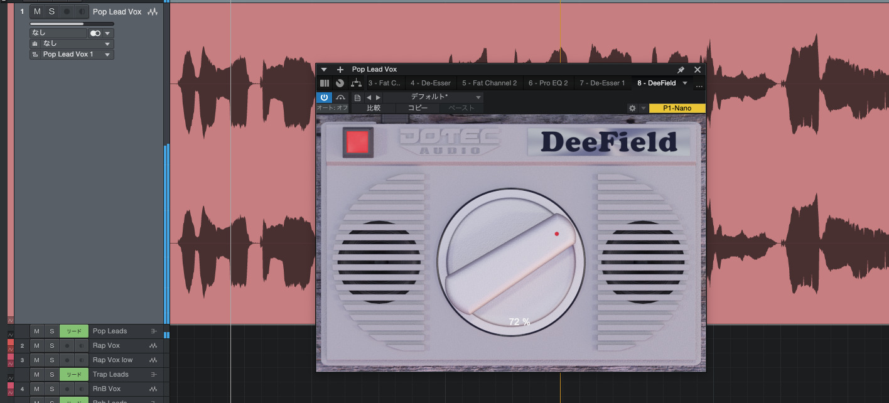889x403 pixels.
Task: Close the Pop Lead Vox plugin window
Action: coord(697,70)
